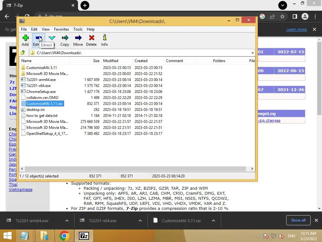This screenshot has width=322, height=242.
Task: Click the Extract toolbar icon
Action: (x=38, y=40)
